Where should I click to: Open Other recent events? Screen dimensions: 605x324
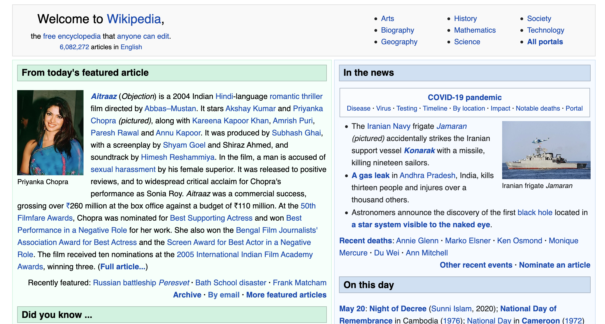click(476, 265)
